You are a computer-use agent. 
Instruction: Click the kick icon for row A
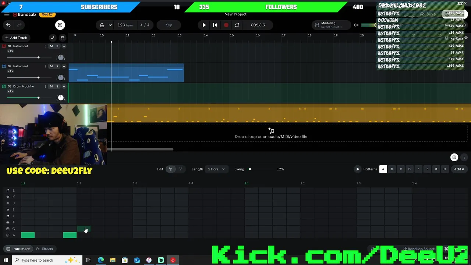pyautogui.click(x=8, y=235)
